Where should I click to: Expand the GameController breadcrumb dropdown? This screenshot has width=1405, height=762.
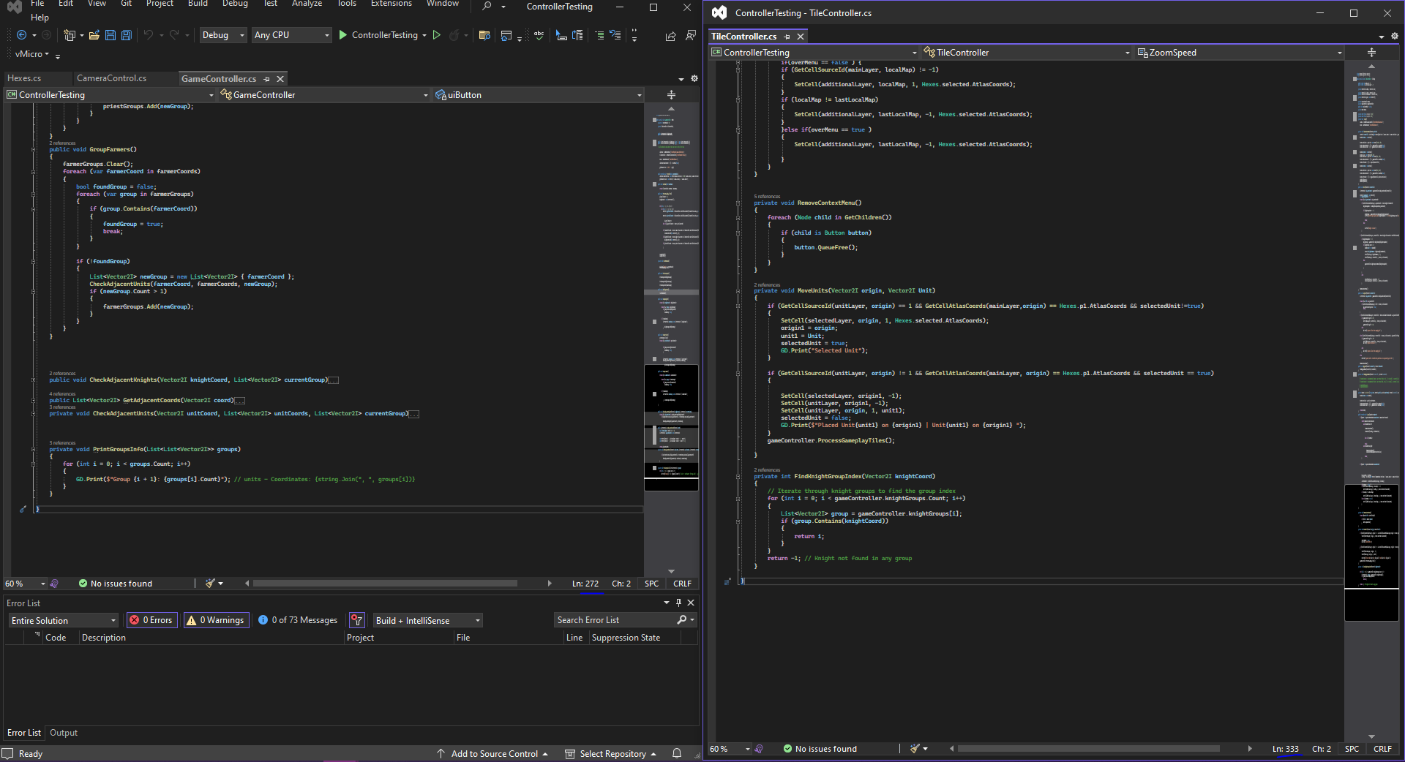[426, 94]
